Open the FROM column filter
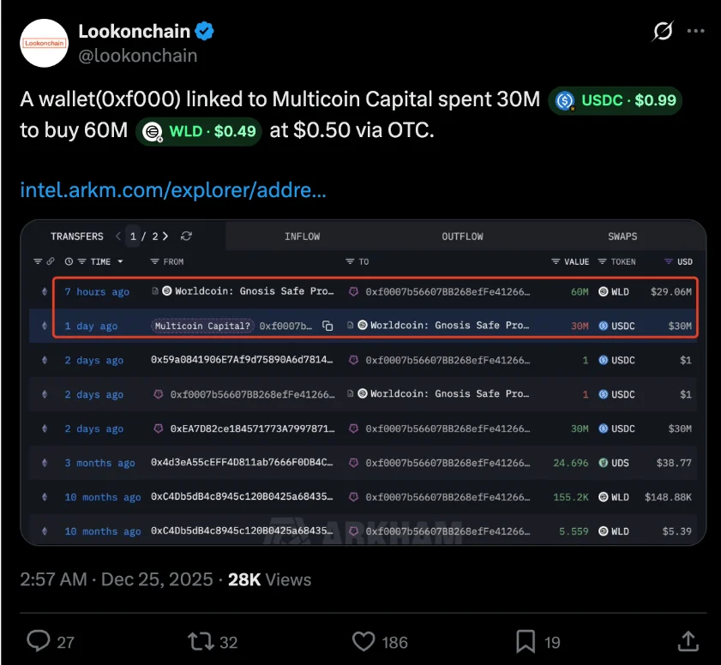 tap(154, 261)
